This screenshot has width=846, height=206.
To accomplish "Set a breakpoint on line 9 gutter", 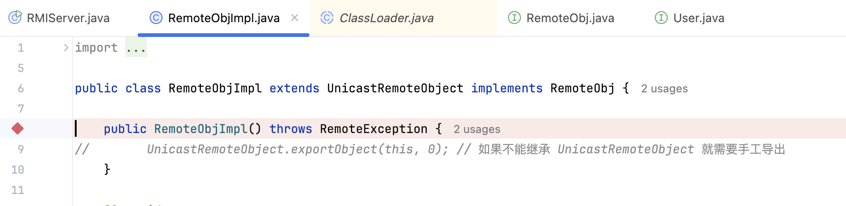I will (21, 149).
